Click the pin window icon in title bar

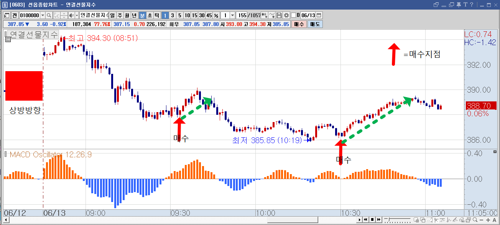pyautogui.click(x=458, y=5)
